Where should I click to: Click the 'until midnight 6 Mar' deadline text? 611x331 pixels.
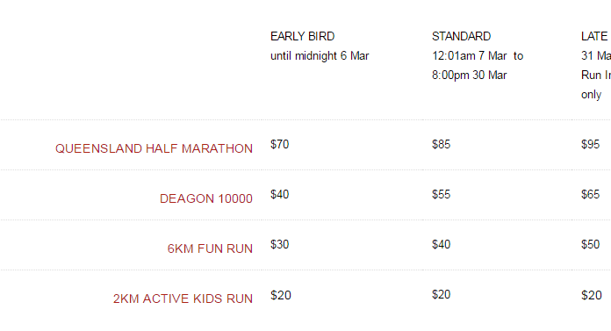tap(320, 56)
